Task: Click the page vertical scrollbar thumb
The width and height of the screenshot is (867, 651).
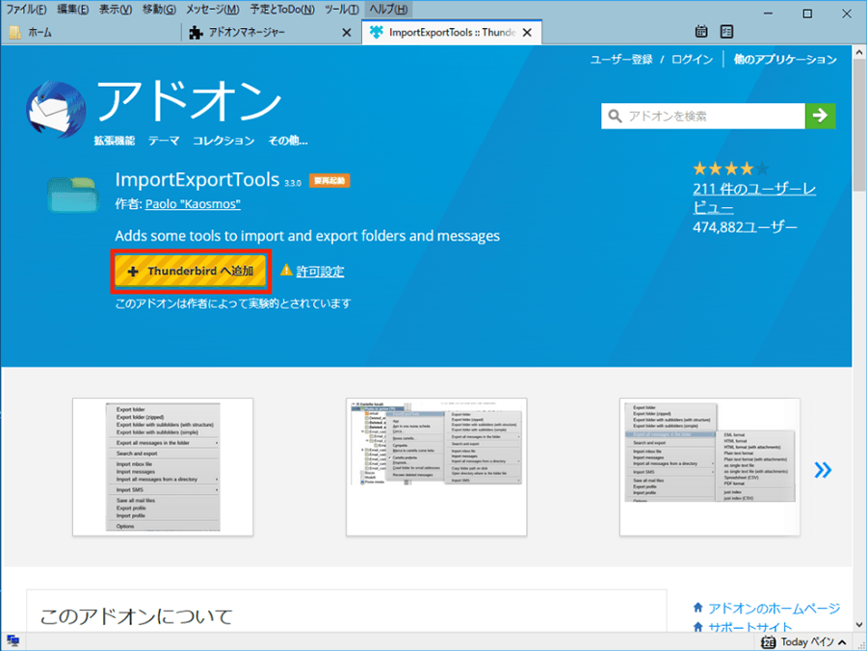Action: coord(859,125)
